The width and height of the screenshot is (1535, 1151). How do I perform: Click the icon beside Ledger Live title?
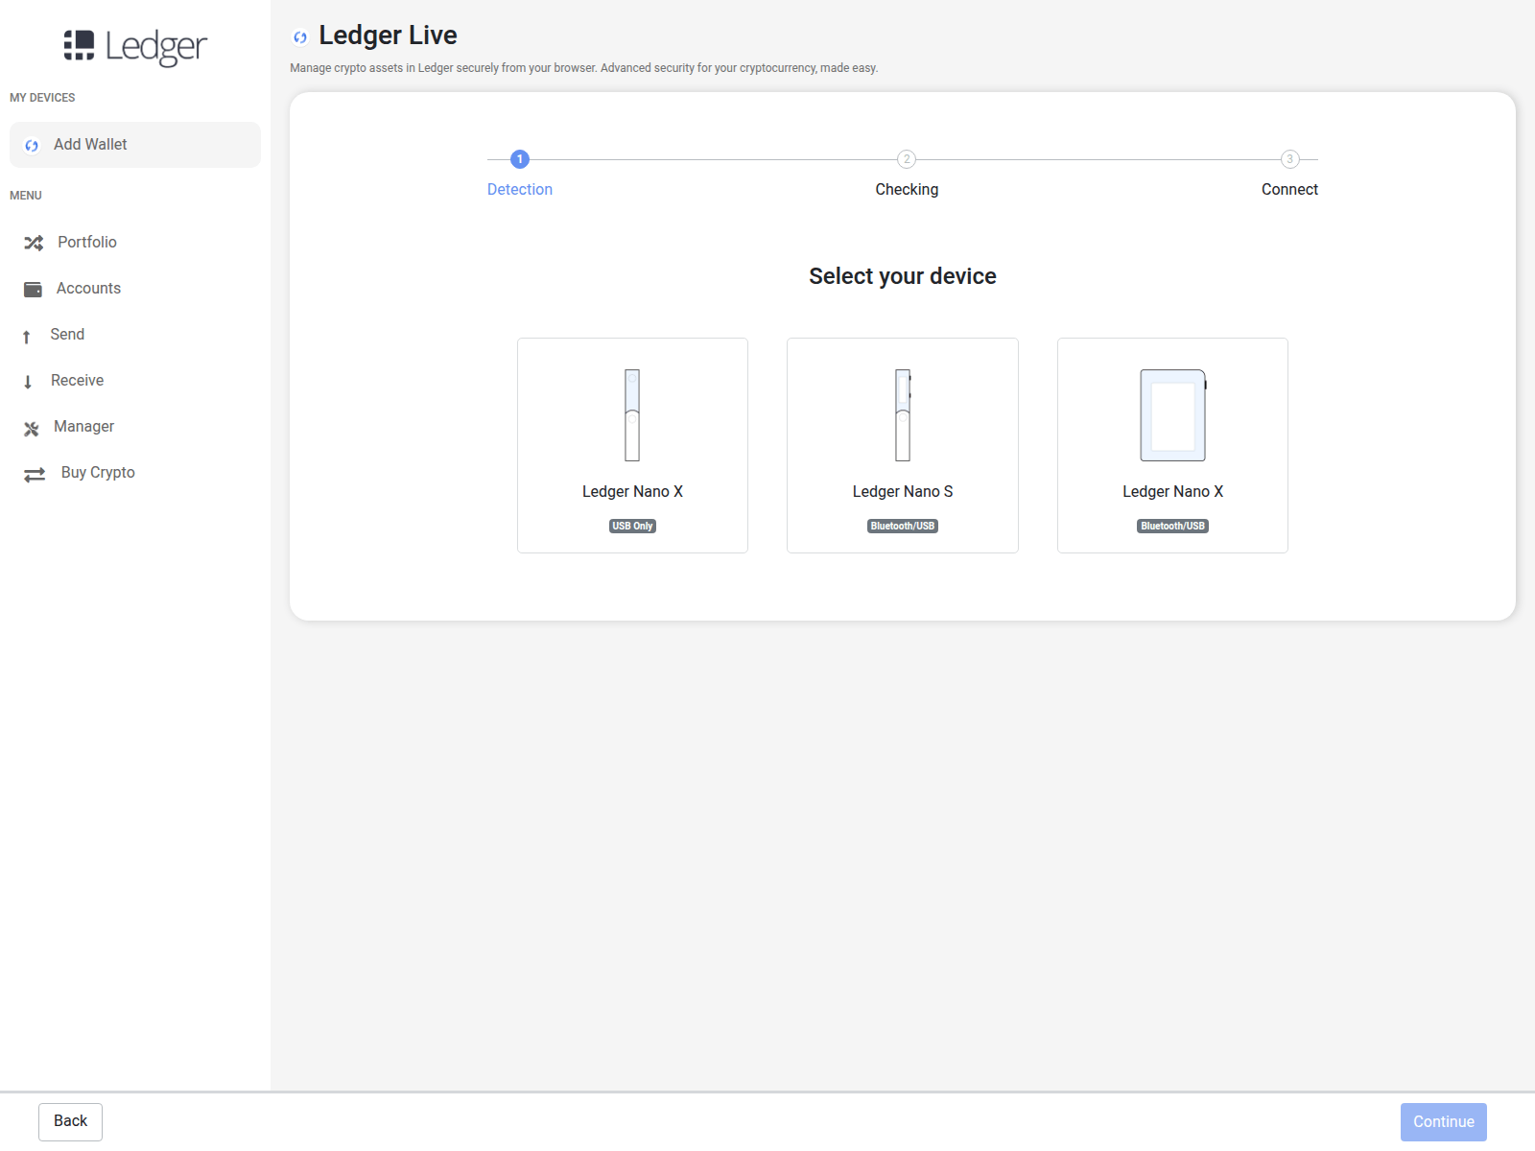point(300,37)
